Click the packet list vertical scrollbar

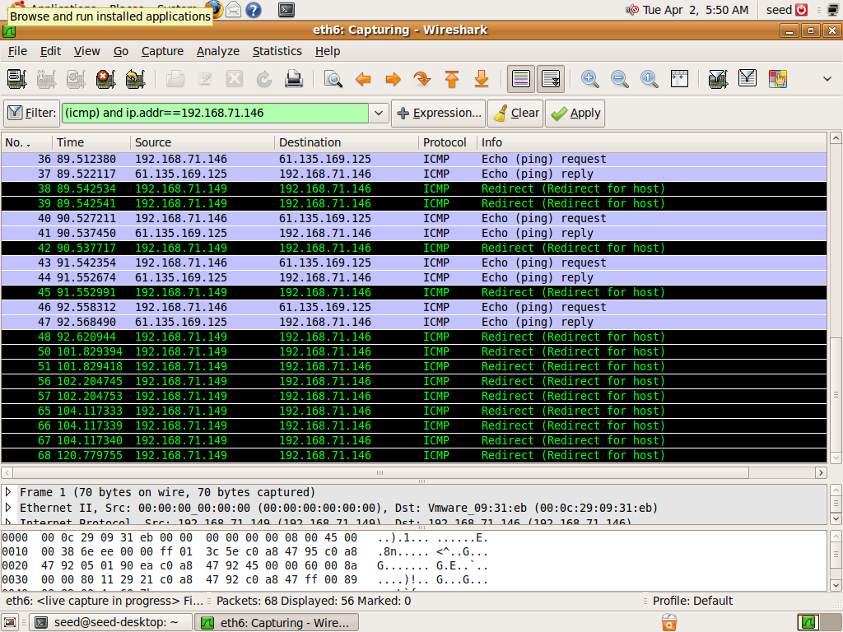point(836,394)
